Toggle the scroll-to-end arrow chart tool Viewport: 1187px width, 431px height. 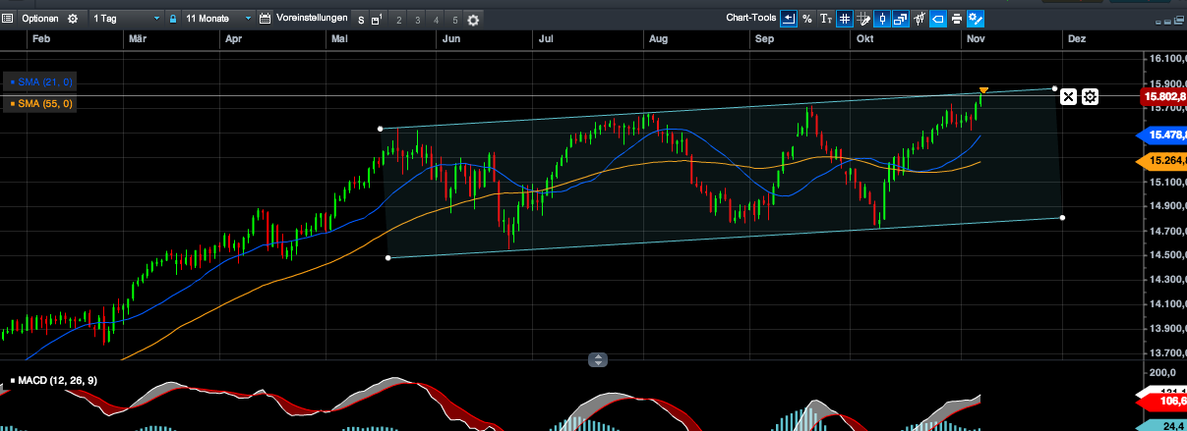pyautogui.click(x=789, y=18)
